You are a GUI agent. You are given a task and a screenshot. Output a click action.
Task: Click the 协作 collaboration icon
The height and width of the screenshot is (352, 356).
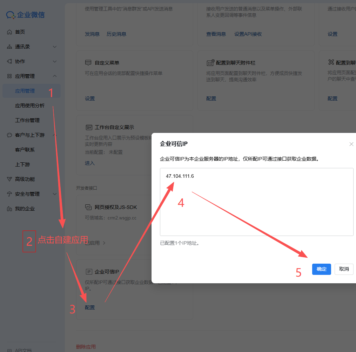pos(9,61)
